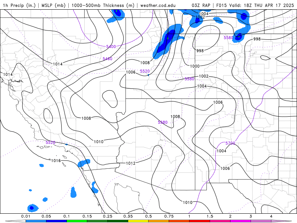The image size is (297, 223).
Task: Click the pink 1.5–2 legend swatch
Action: [x=220, y=221]
